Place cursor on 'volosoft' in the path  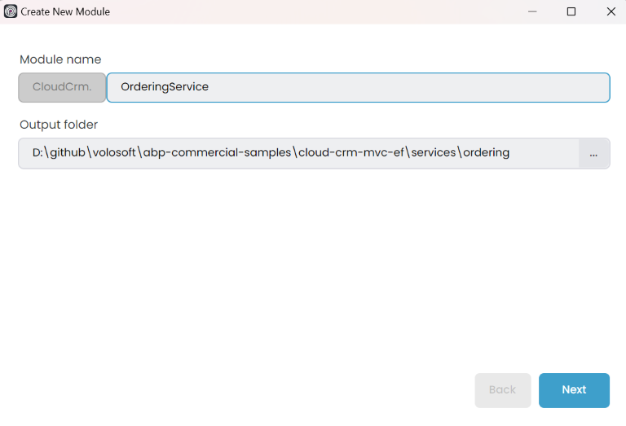point(115,153)
